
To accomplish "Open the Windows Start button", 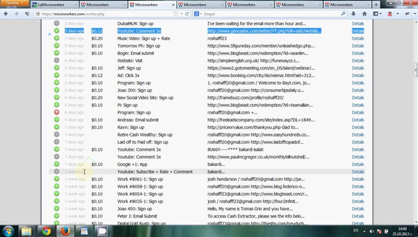I will point(8,231).
